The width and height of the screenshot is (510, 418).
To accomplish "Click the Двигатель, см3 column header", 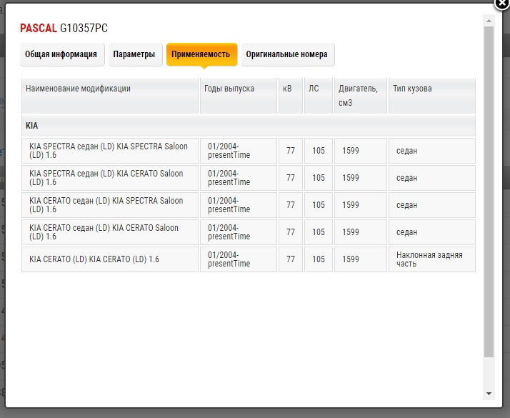I will point(361,96).
